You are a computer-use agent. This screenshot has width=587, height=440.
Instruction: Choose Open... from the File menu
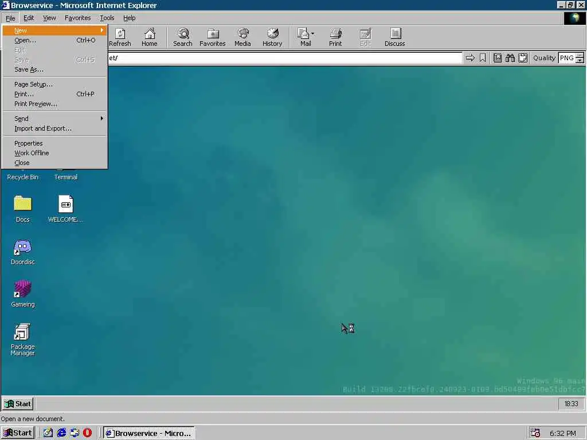coord(54,40)
